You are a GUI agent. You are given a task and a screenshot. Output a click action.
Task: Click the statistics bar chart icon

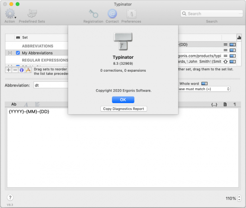point(239,37)
